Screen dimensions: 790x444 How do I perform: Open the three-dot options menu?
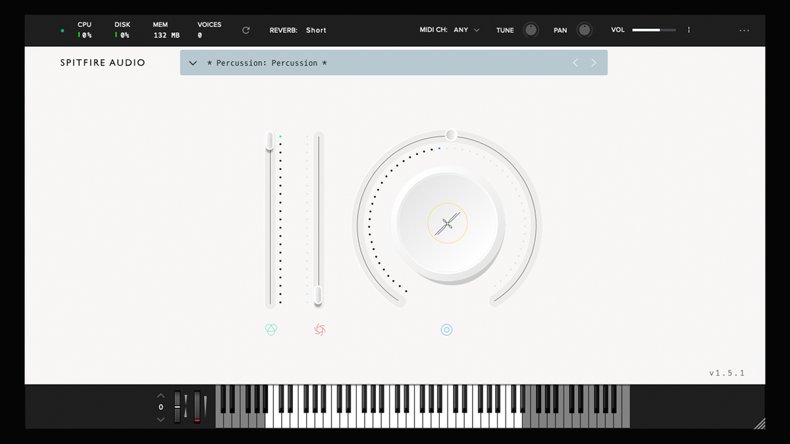745,30
